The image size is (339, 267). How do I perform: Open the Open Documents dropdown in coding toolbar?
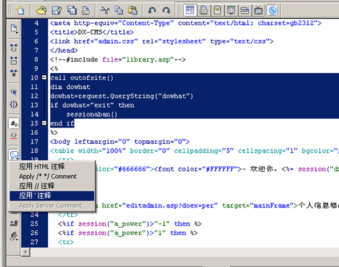(x=14, y=28)
